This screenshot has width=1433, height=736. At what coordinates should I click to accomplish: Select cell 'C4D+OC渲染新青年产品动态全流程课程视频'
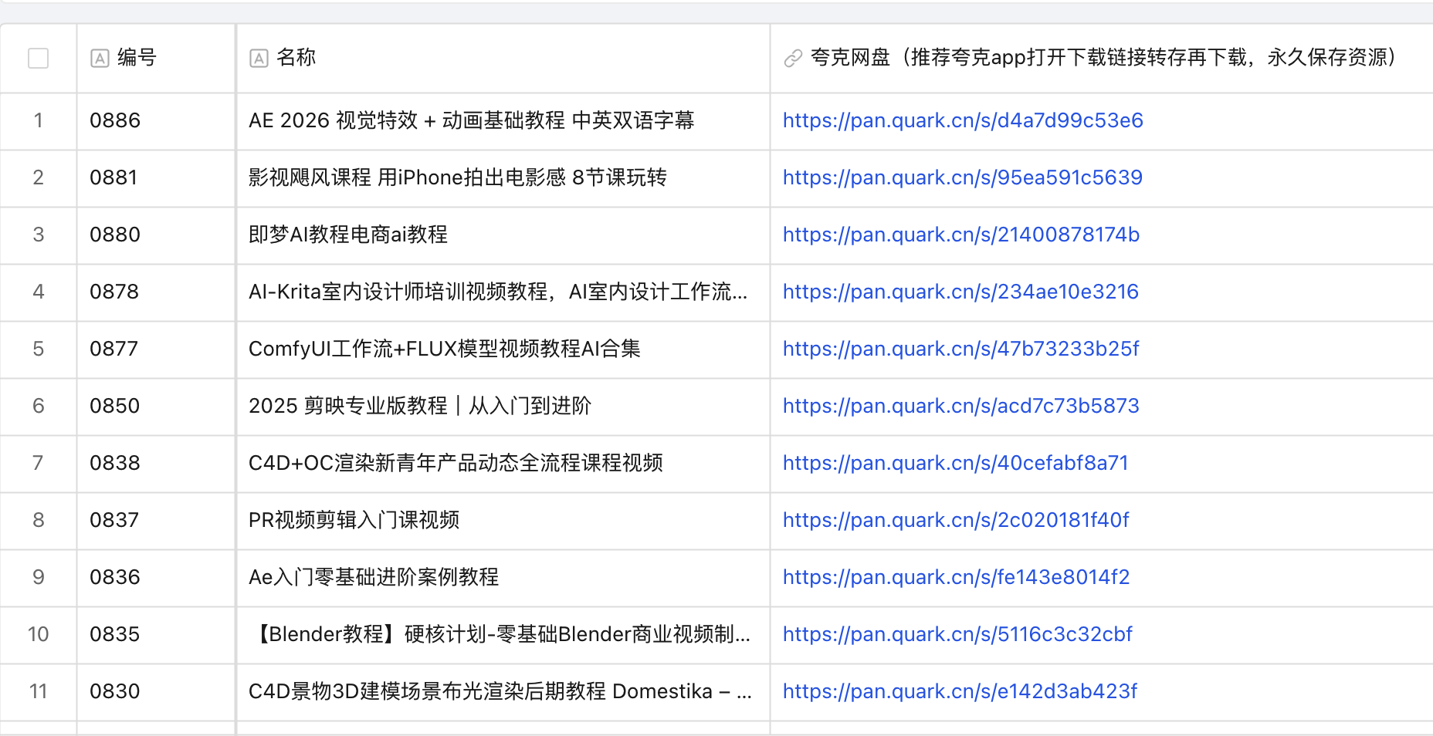coord(503,464)
